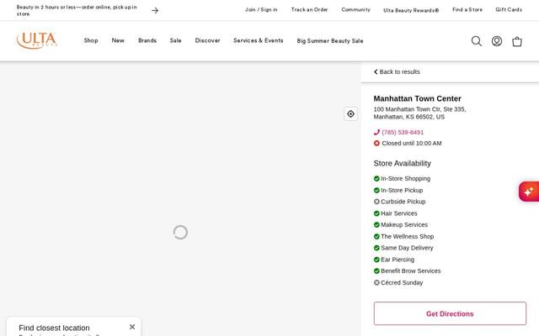Click the Find closest location heading
Viewport: 539px width, 336px height.
54,328
